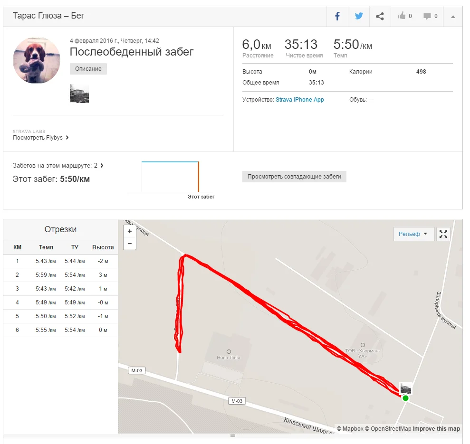Click the Описание description button
Image resolution: width=470 pixels, height=444 pixels.
(88, 69)
